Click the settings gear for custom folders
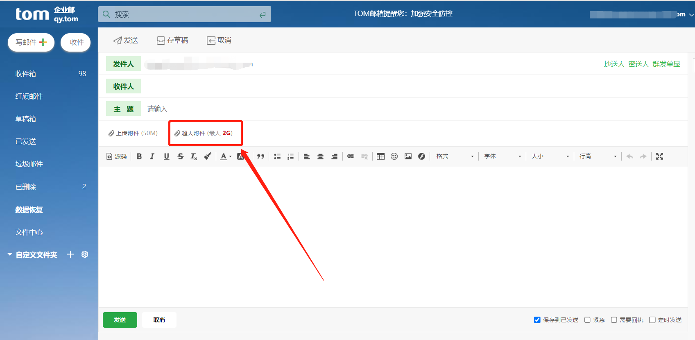695x340 pixels. [x=85, y=254]
